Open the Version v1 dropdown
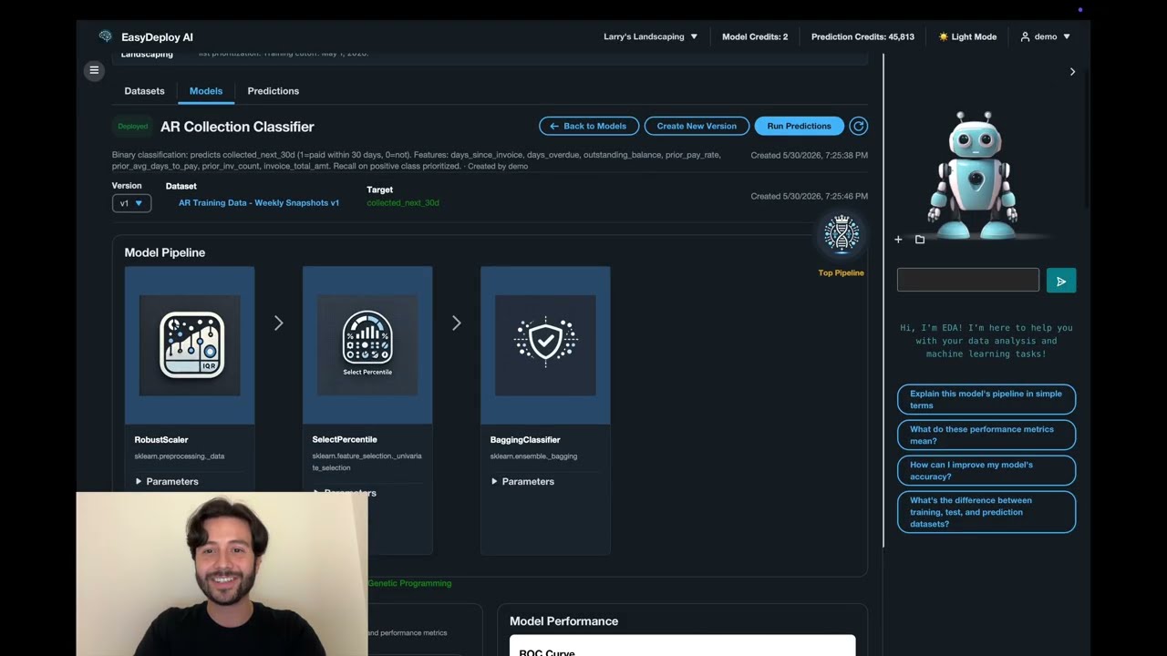The height and width of the screenshot is (656, 1167). (x=131, y=203)
